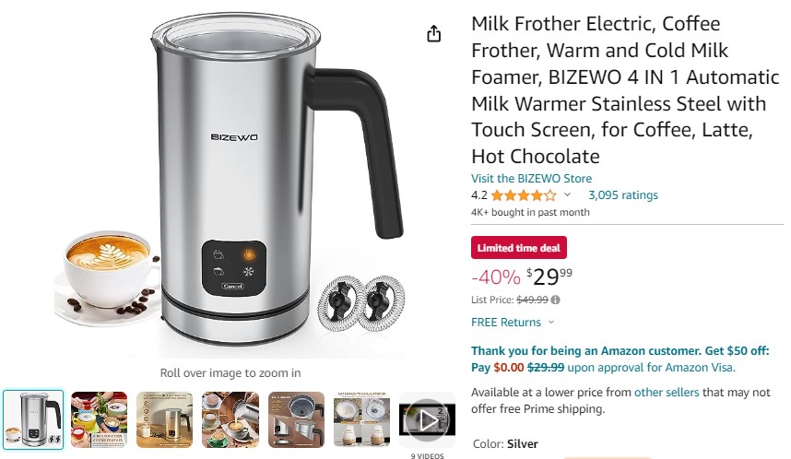
Task: Expand the rating breakdown chevron
Action: coord(567,194)
